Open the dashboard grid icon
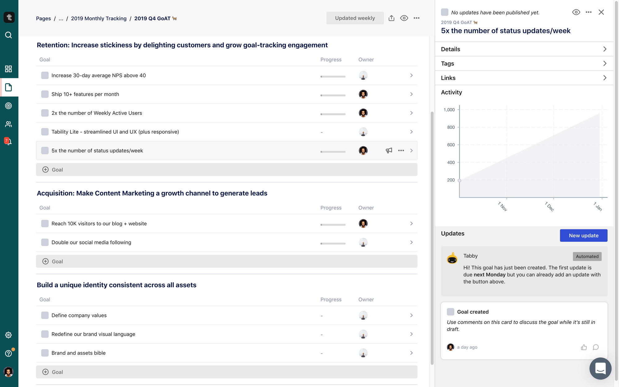Viewport: 619px width, 387px height. (x=9, y=69)
